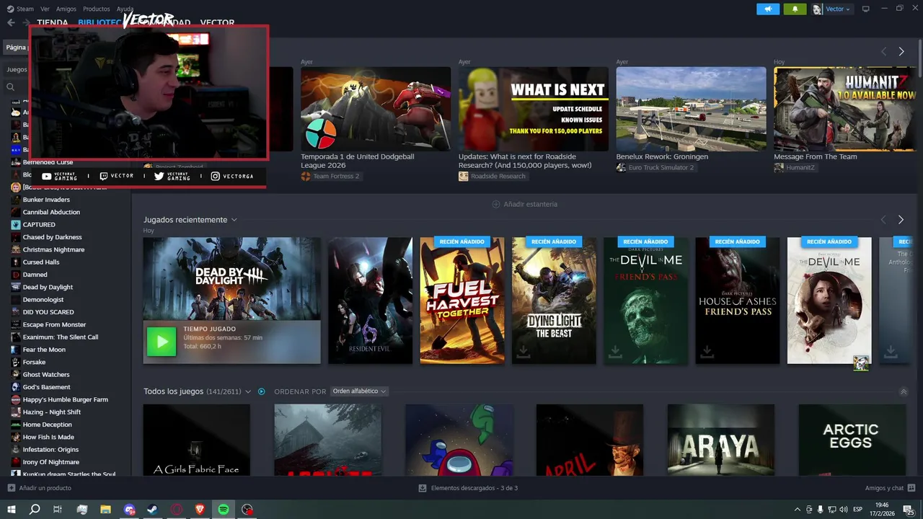The width and height of the screenshot is (923, 519).
Task: Click the Vector profile avatar picture
Action: tap(817, 9)
